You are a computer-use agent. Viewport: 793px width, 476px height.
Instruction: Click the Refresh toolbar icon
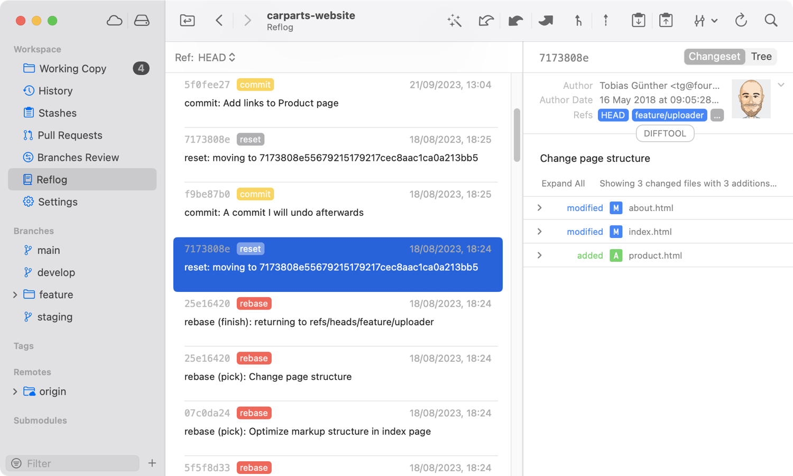[741, 21]
